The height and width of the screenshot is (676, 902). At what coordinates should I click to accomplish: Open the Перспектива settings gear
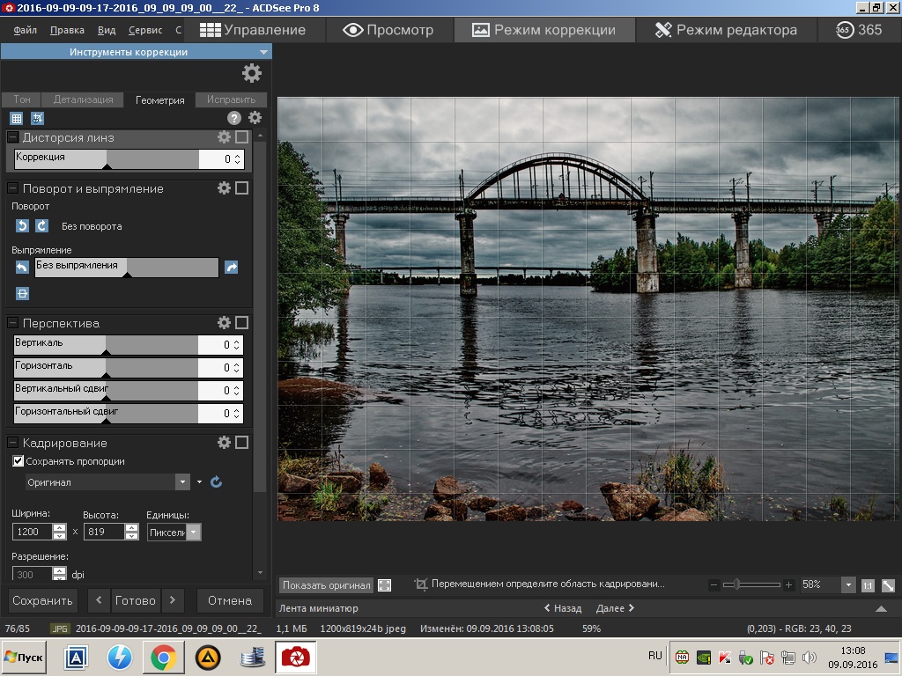pos(224,322)
